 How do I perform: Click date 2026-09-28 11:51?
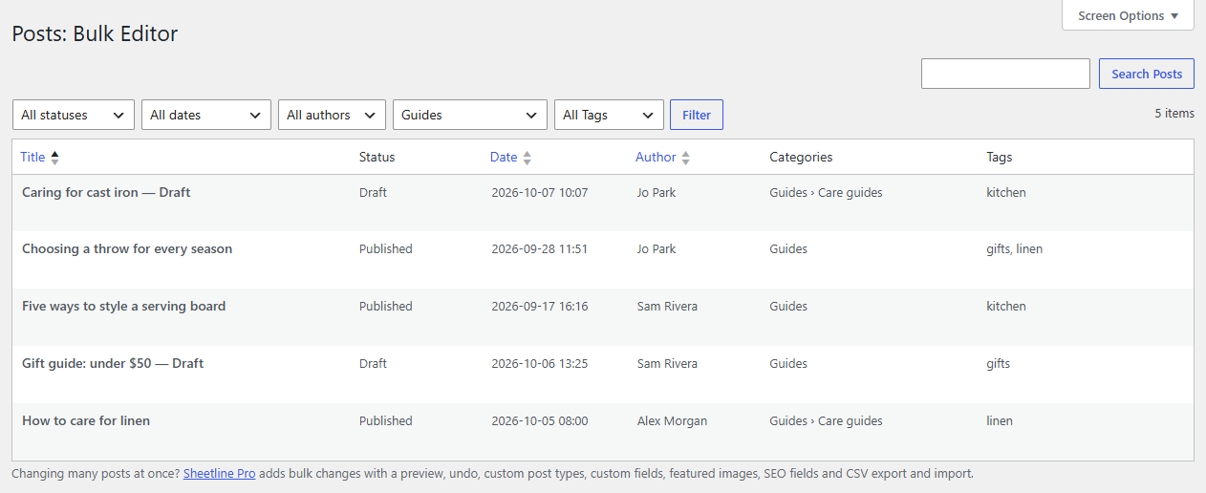point(540,248)
